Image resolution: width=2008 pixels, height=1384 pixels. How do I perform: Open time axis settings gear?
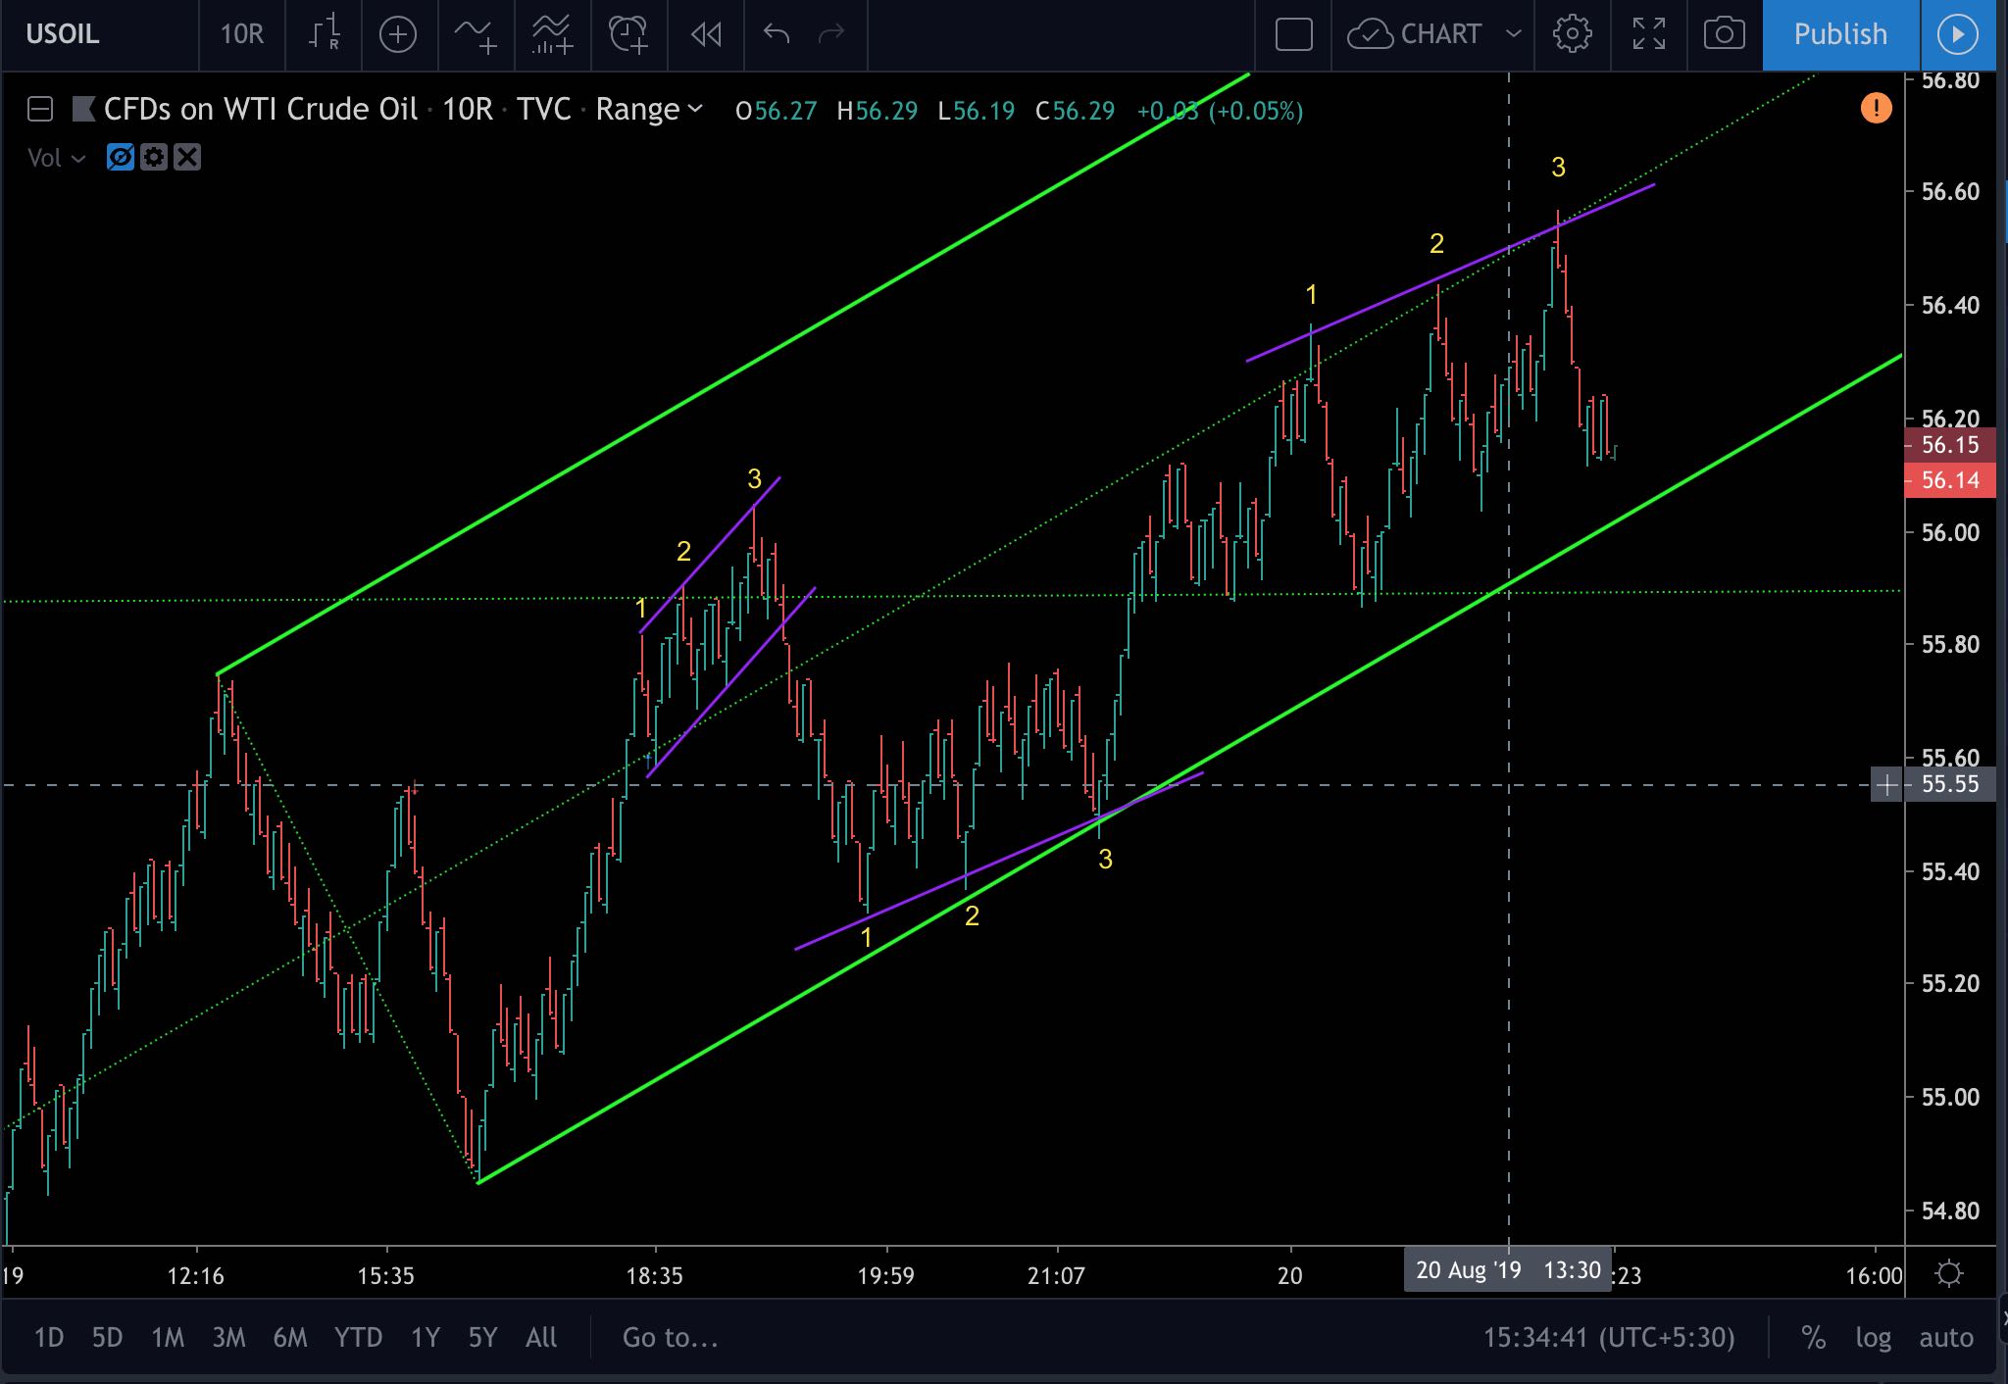click(x=1949, y=1273)
